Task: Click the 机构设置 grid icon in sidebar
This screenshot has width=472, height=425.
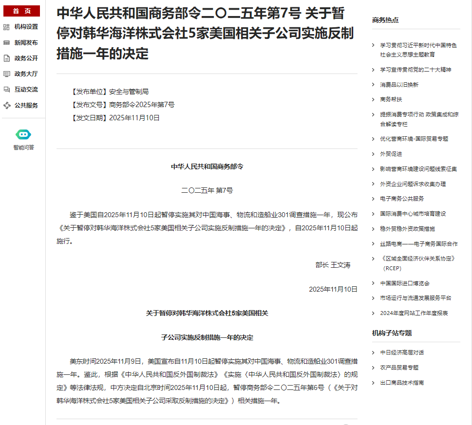Action: [6, 27]
